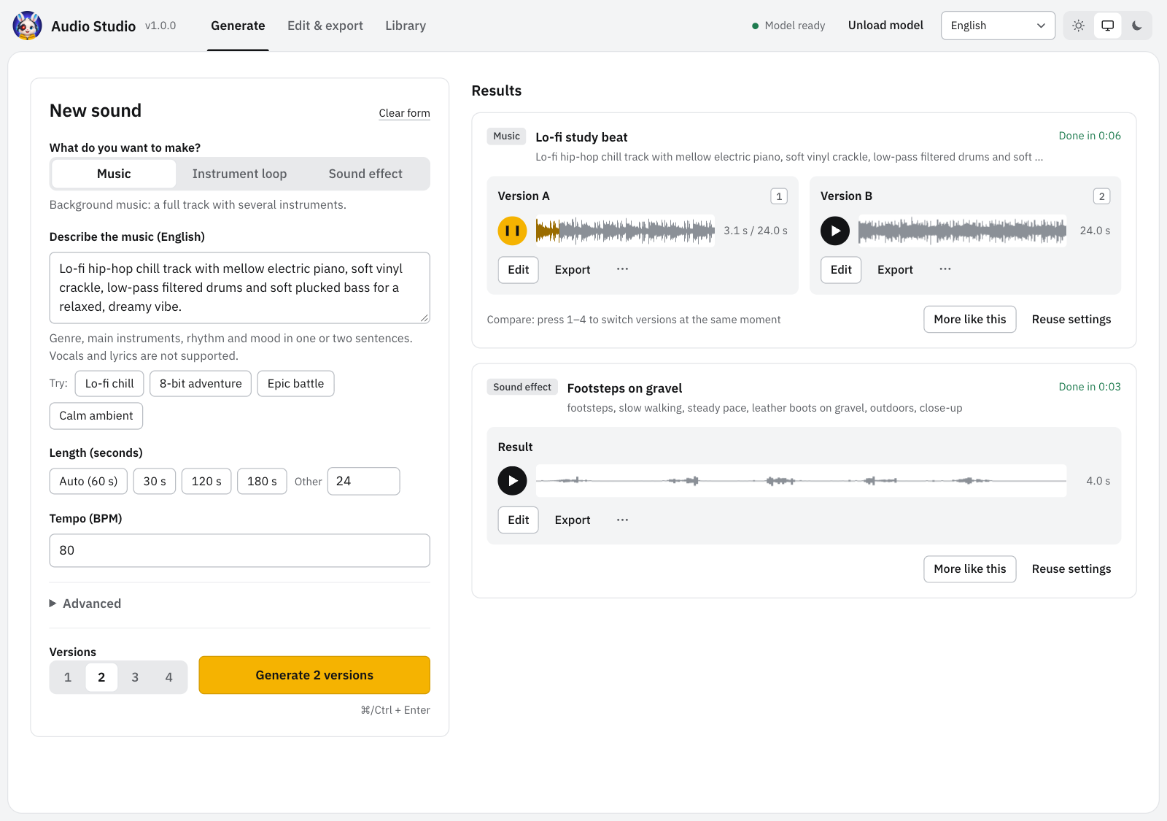The width and height of the screenshot is (1167, 821).
Task: Click Generate 2 versions button
Action: (314, 675)
